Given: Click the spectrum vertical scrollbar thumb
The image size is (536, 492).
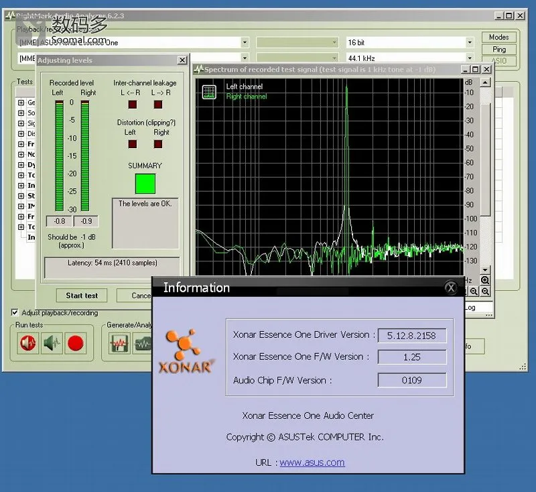Looking at the screenshot, I should pos(485,159).
